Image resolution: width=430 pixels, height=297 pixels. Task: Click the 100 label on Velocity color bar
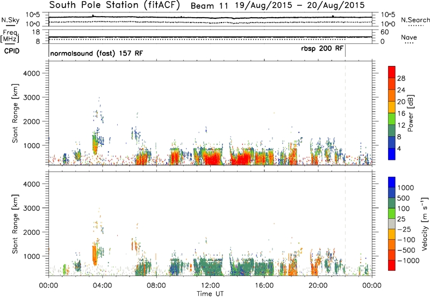tap(404, 209)
